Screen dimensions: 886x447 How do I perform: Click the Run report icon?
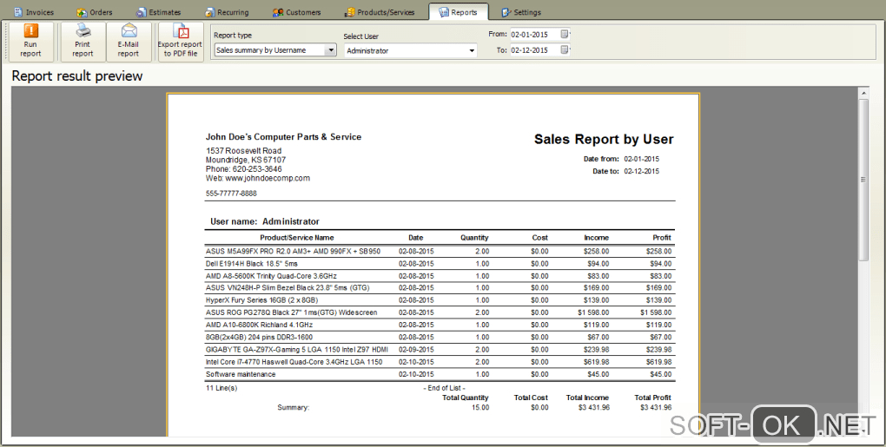[x=30, y=31]
